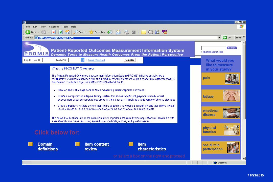Click the red Stop loading icon
This screenshot has width=273, height=182.
pyautogui.click(x=54, y=32)
